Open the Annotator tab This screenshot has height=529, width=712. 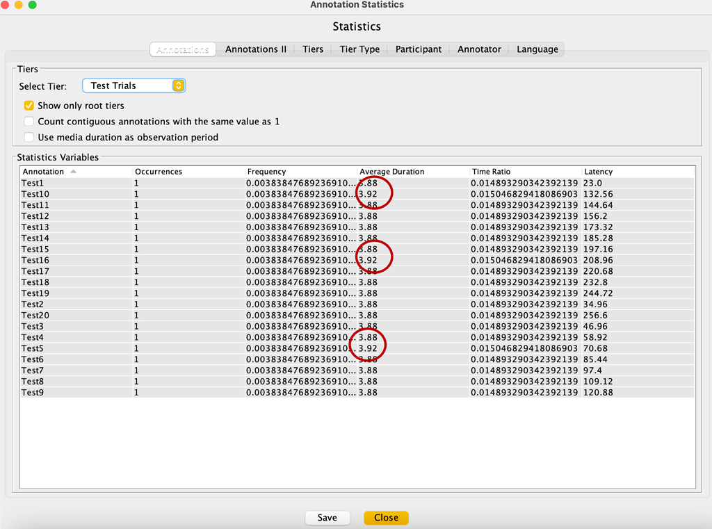point(479,49)
